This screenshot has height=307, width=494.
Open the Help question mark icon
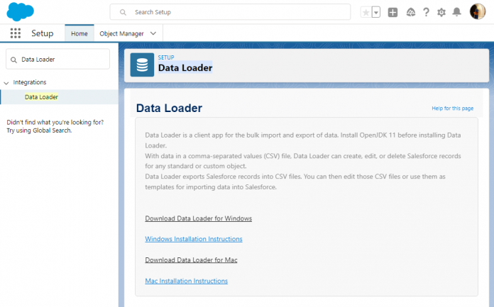426,12
